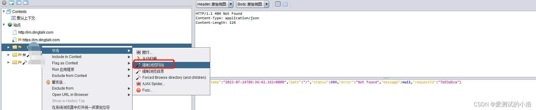Select the 默认上下文 context item
Image resolution: width=536 pixels, height=110 pixels.
26,18
